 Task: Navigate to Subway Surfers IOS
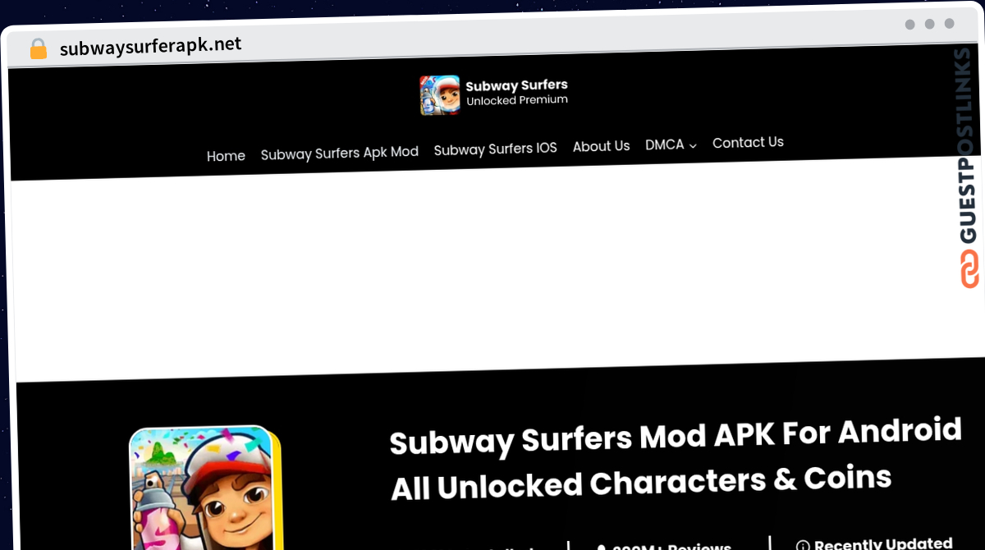(495, 149)
